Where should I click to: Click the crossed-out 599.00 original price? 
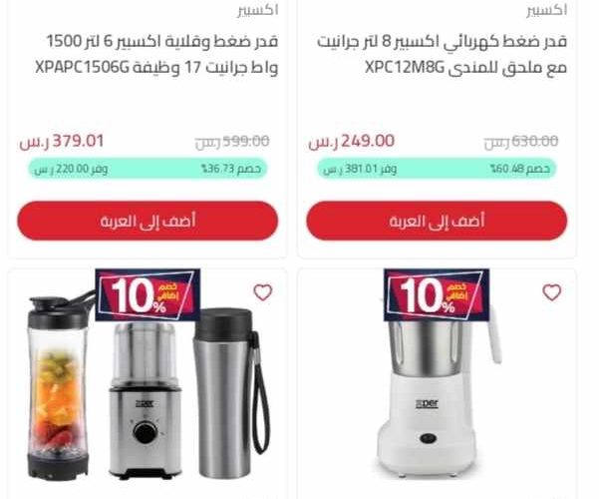pos(232,142)
